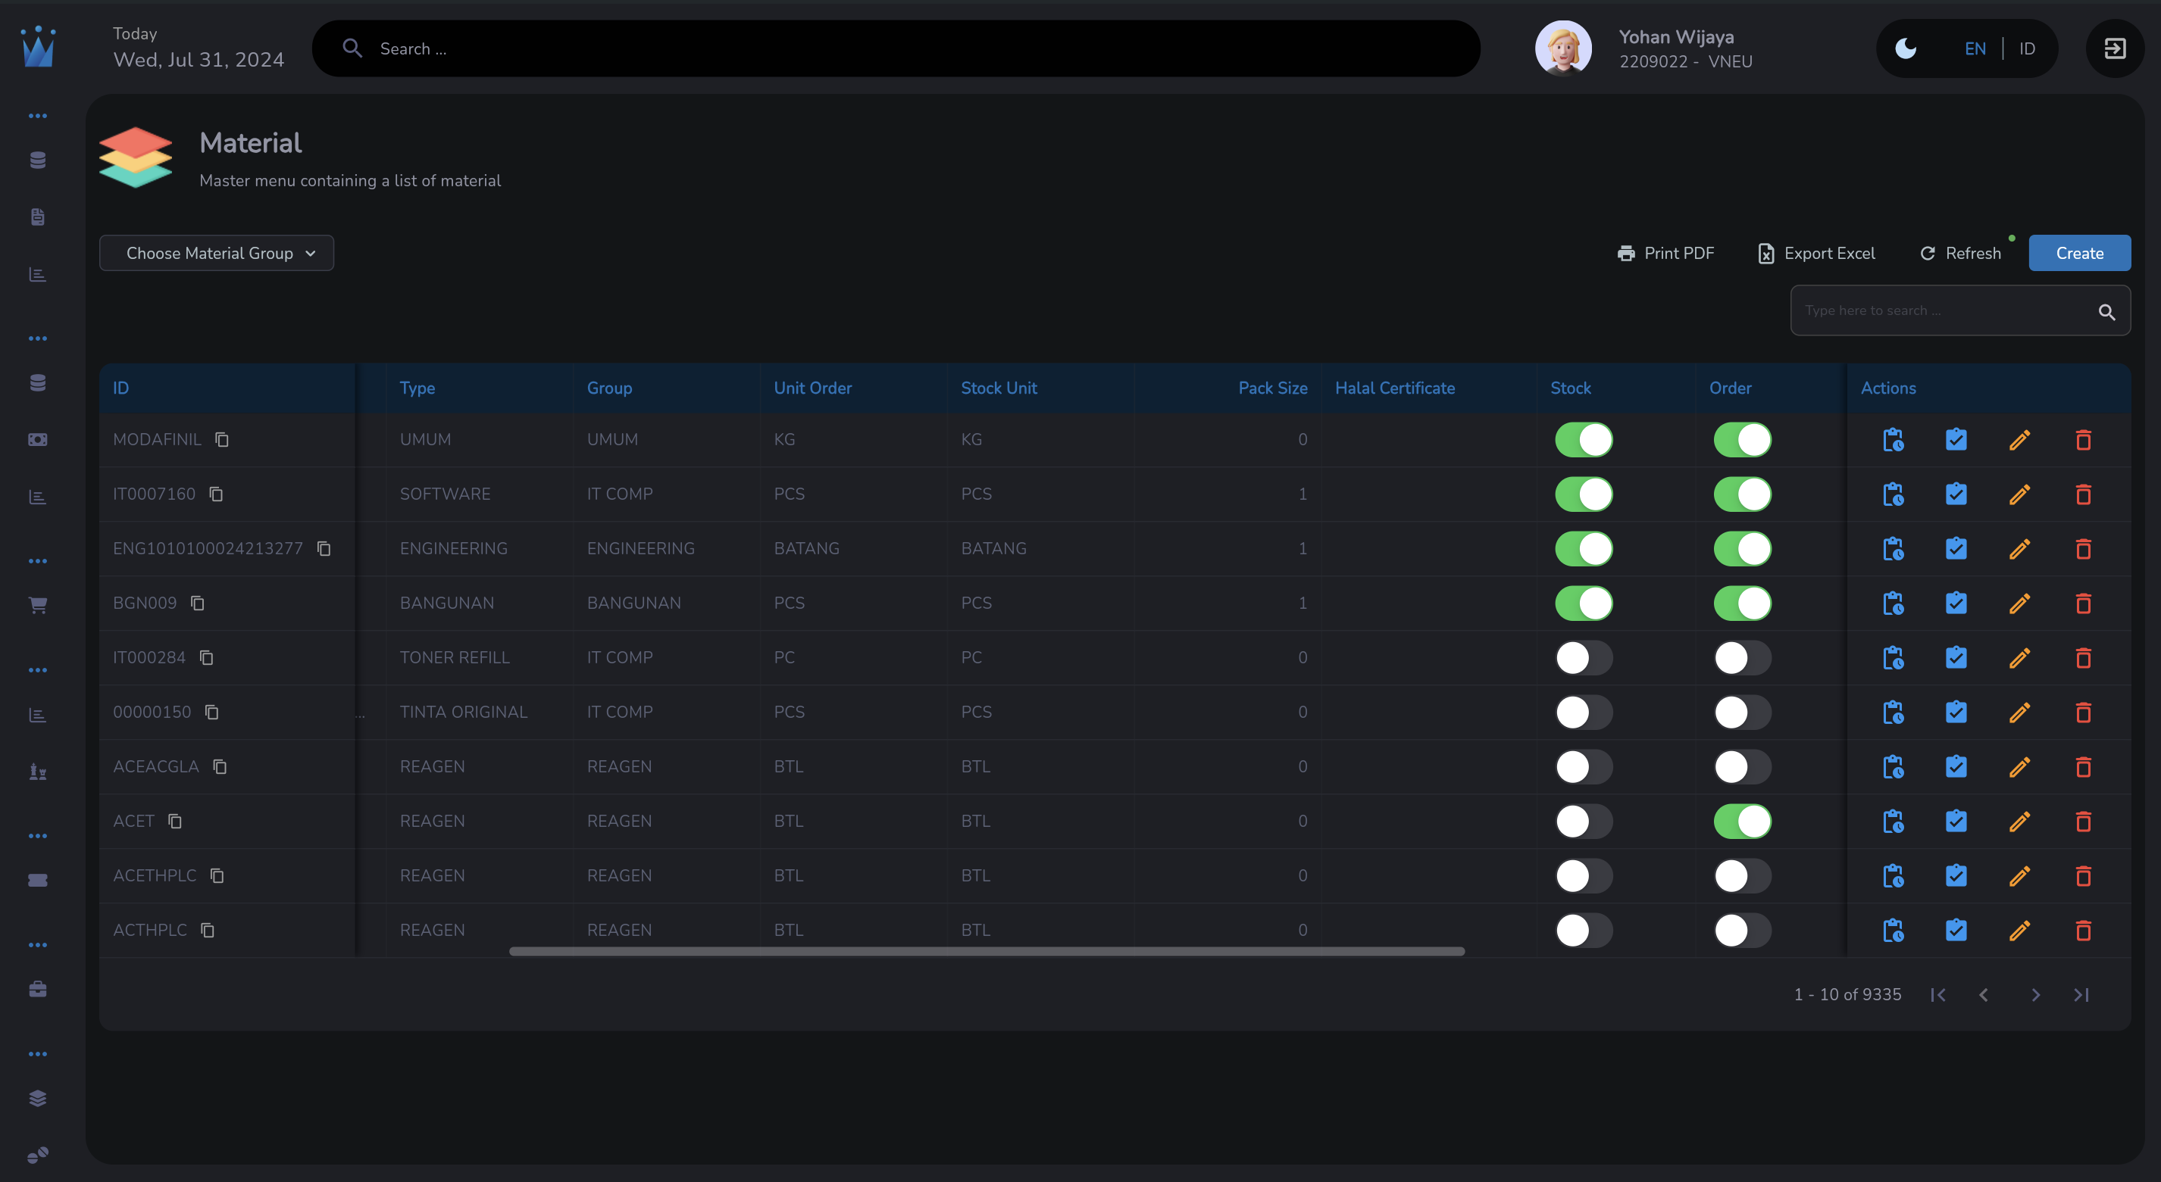The height and width of the screenshot is (1182, 2161).
Task: Enable Stock toggle for IT000284
Action: (x=1584, y=657)
